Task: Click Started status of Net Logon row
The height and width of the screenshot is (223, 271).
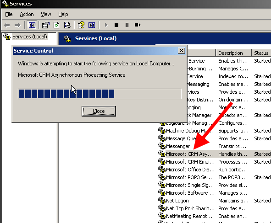Action: (262, 201)
